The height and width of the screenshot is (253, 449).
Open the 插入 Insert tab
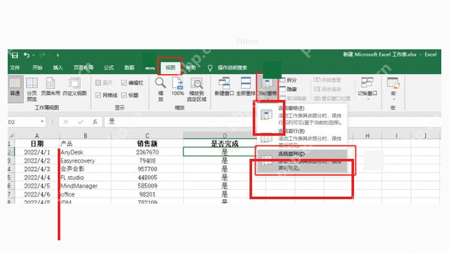tap(58, 67)
